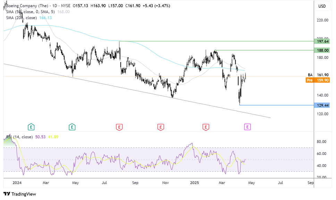Screen dimensions: 336x200
Task: Click the SMA 50 value 168.00
Action: click(64, 12)
